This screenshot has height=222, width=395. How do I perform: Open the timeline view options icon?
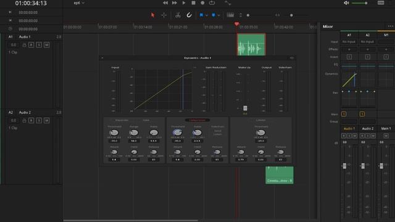coord(230,15)
